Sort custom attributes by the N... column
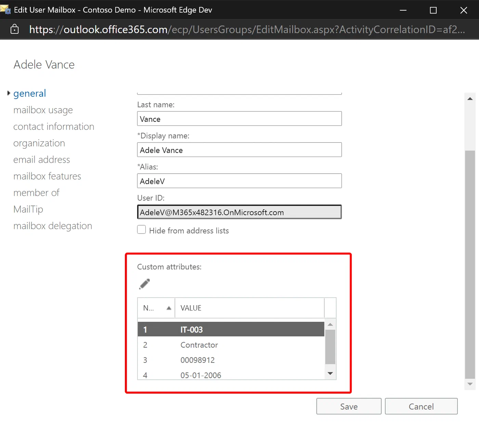 [156, 308]
